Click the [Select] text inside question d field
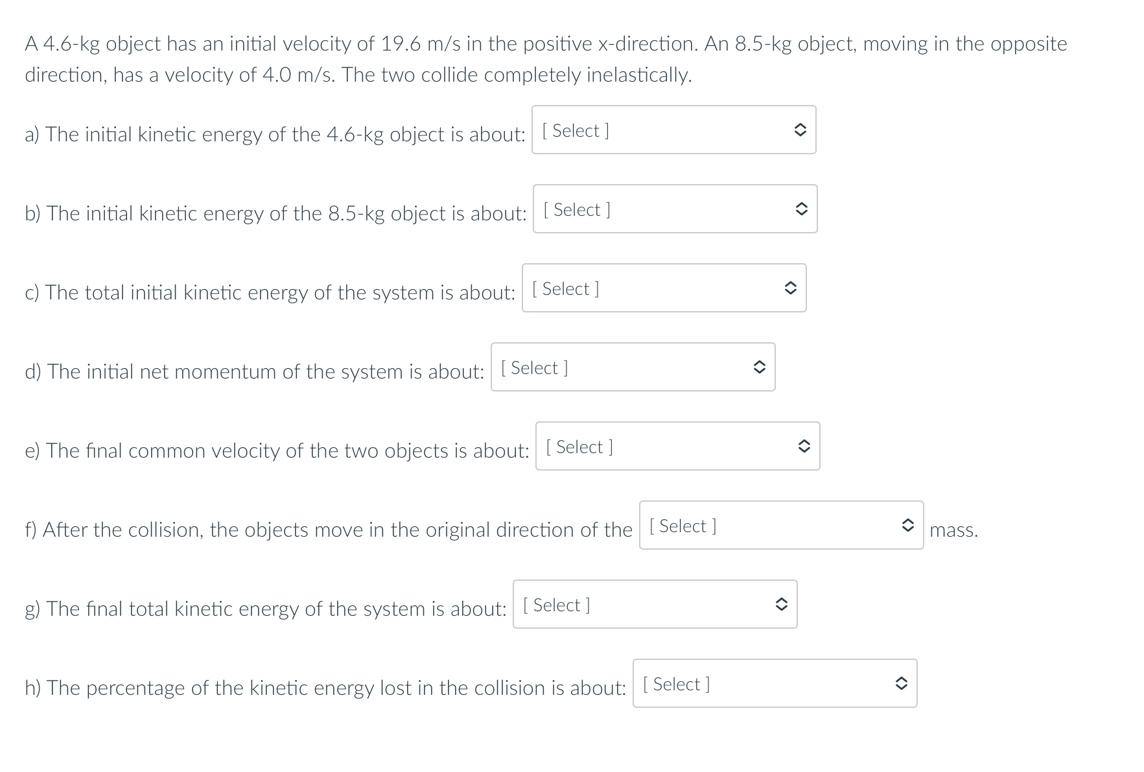Screen dimensions: 1144x772 point(533,368)
